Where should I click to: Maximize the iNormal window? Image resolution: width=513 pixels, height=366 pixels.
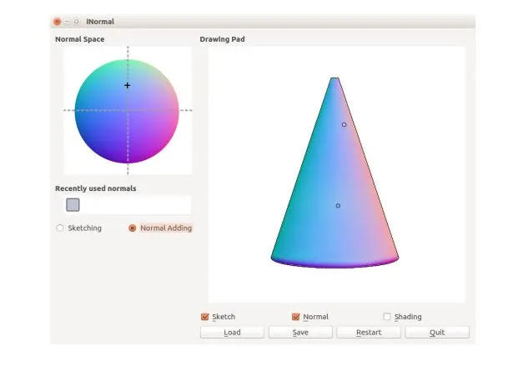[76, 22]
